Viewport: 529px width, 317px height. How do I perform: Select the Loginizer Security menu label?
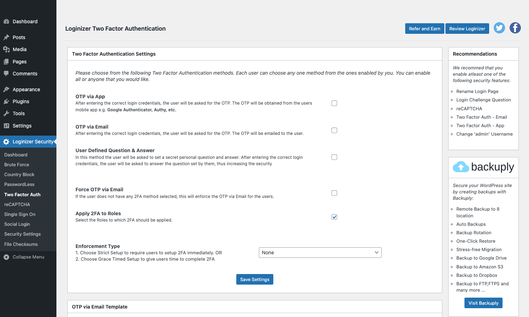pos(33,142)
